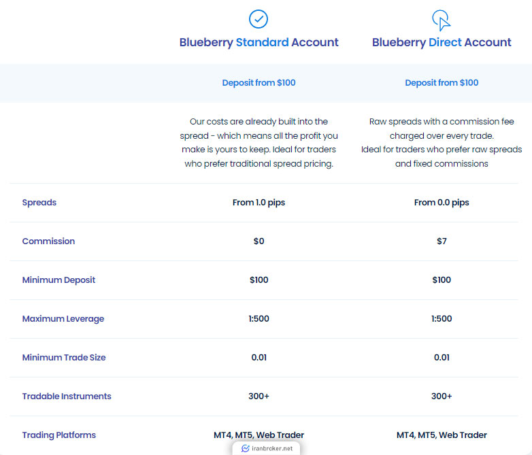The width and height of the screenshot is (532, 455).
Task: Click the cursor icon above Direct Account
Action: click(442, 20)
